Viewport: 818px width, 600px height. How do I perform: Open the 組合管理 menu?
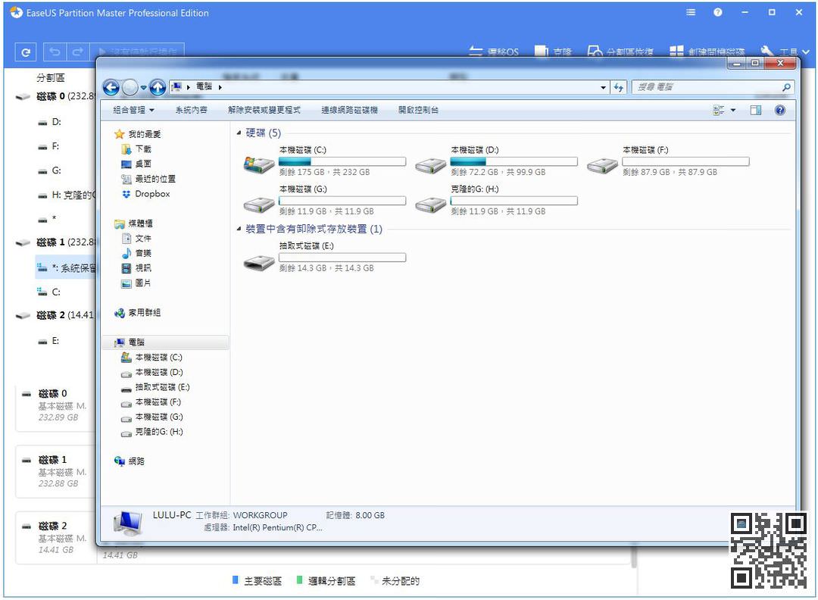click(x=133, y=110)
